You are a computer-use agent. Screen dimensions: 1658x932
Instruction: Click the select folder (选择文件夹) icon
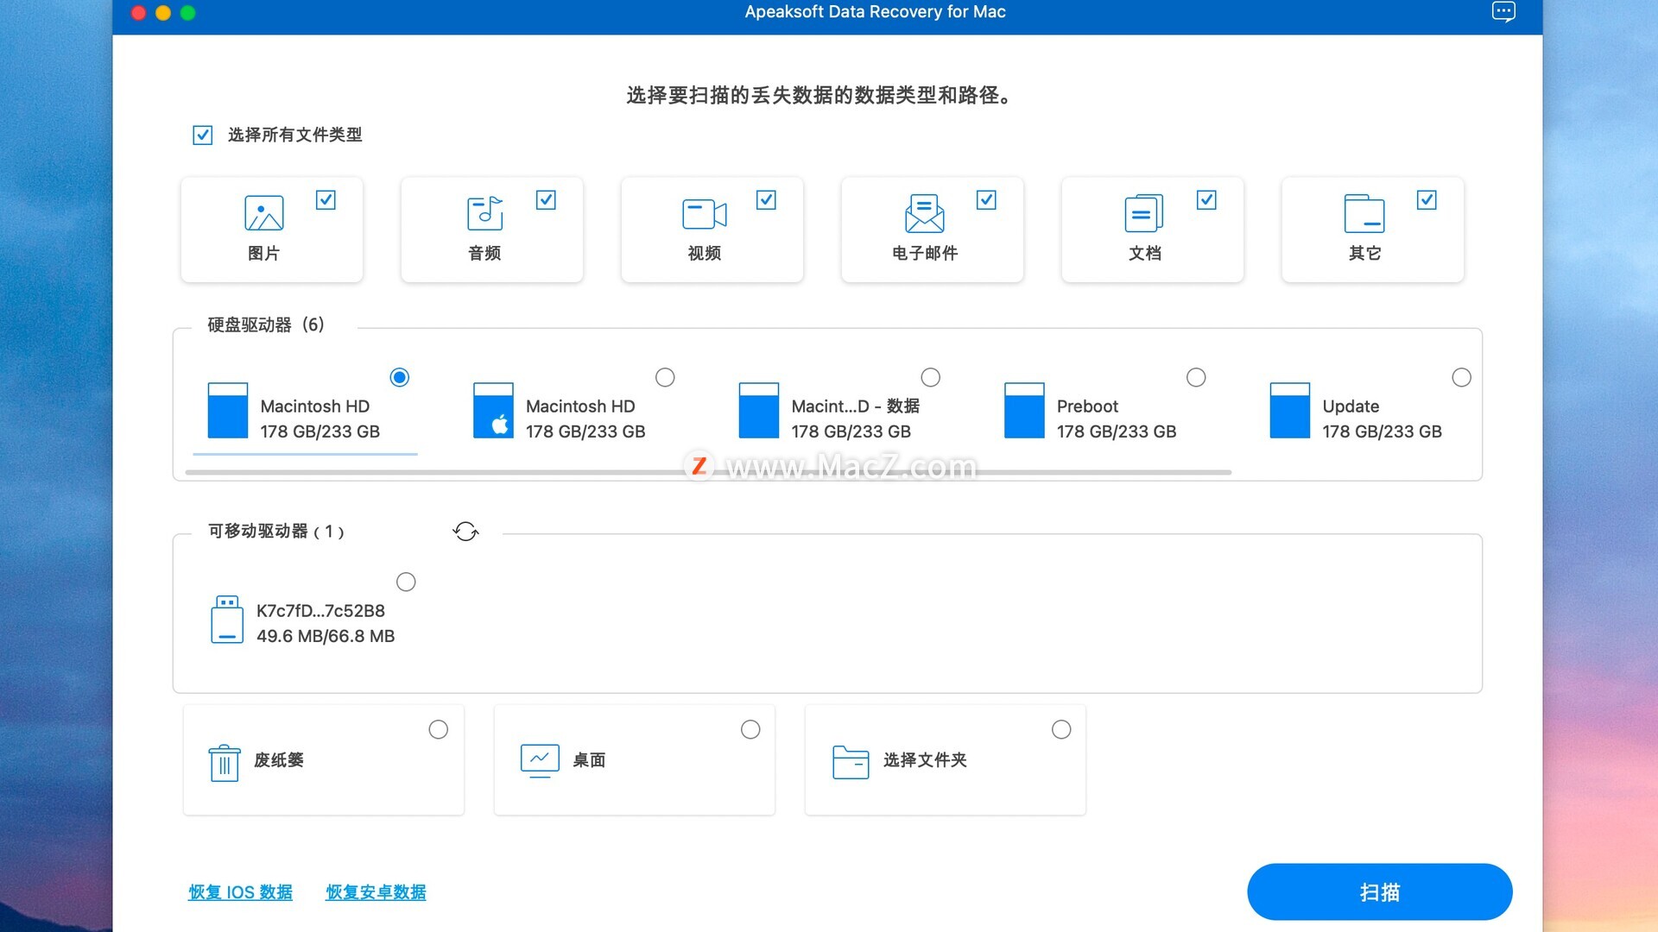point(851,762)
